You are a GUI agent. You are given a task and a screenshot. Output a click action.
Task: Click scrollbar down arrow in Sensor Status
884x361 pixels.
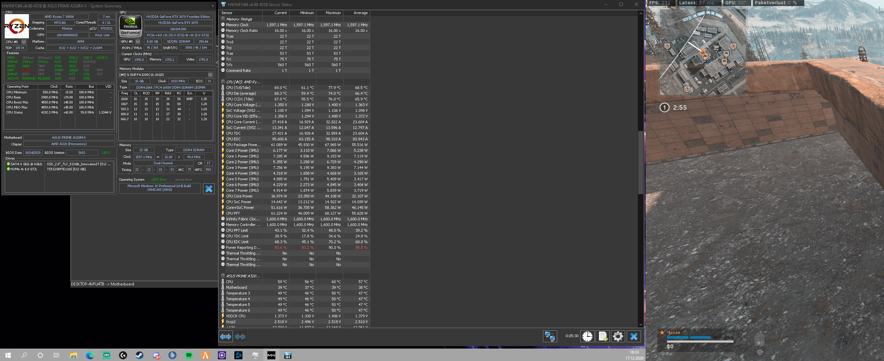[640, 325]
